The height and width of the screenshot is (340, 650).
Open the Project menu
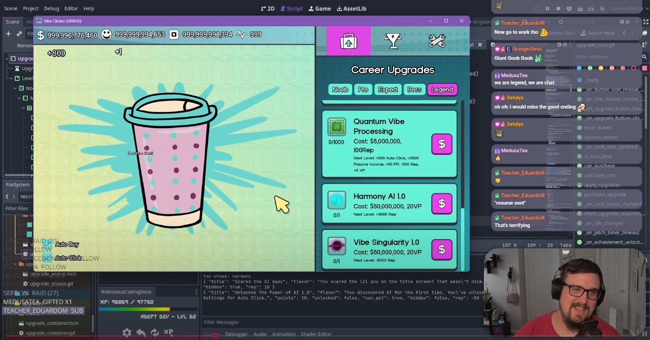point(31,8)
